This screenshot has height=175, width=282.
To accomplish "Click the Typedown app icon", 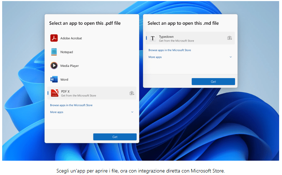I will (x=153, y=38).
